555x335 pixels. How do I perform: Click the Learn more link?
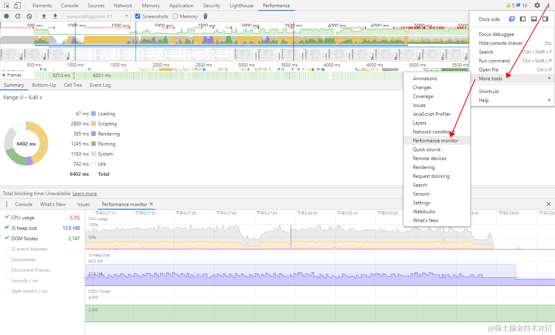(85, 194)
